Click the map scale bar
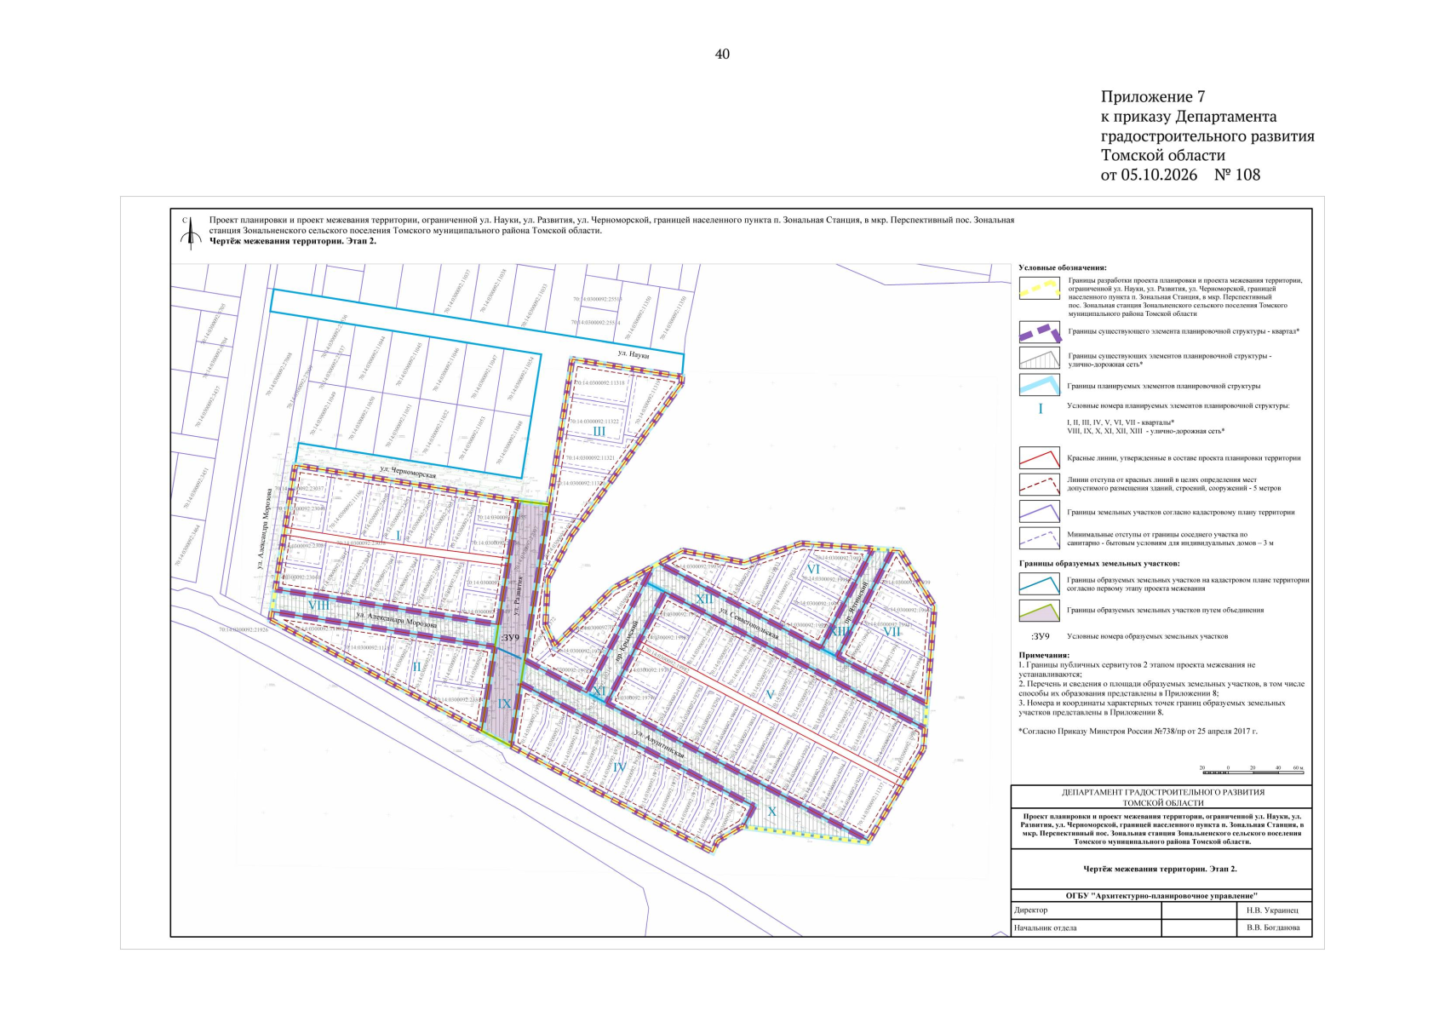The image size is (1445, 1022). click(1251, 770)
